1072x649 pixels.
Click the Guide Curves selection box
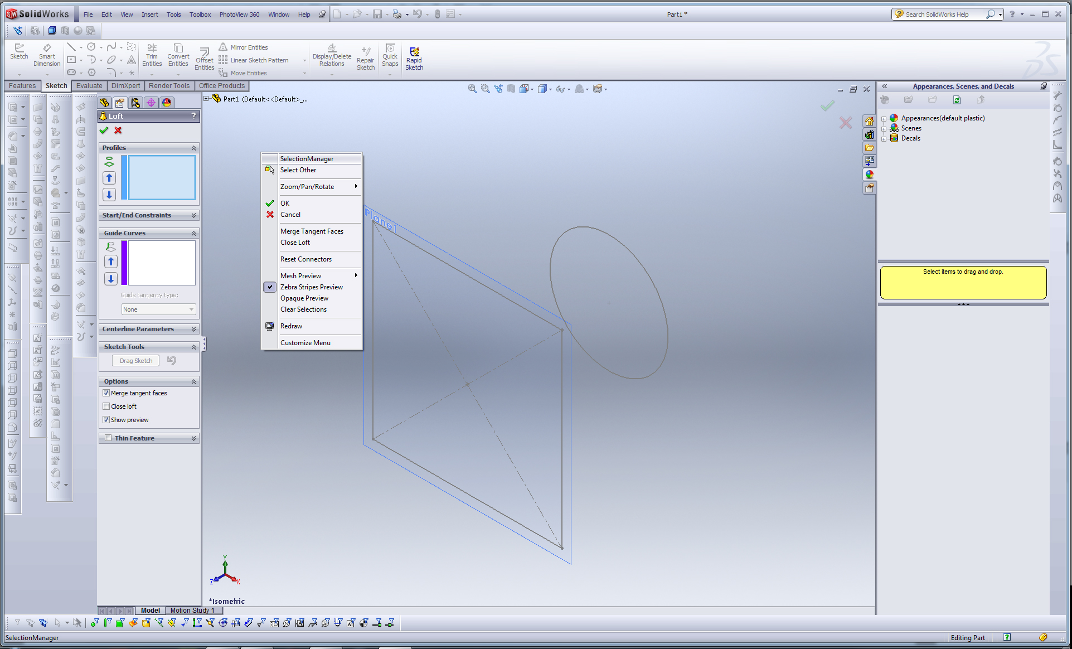162,263
